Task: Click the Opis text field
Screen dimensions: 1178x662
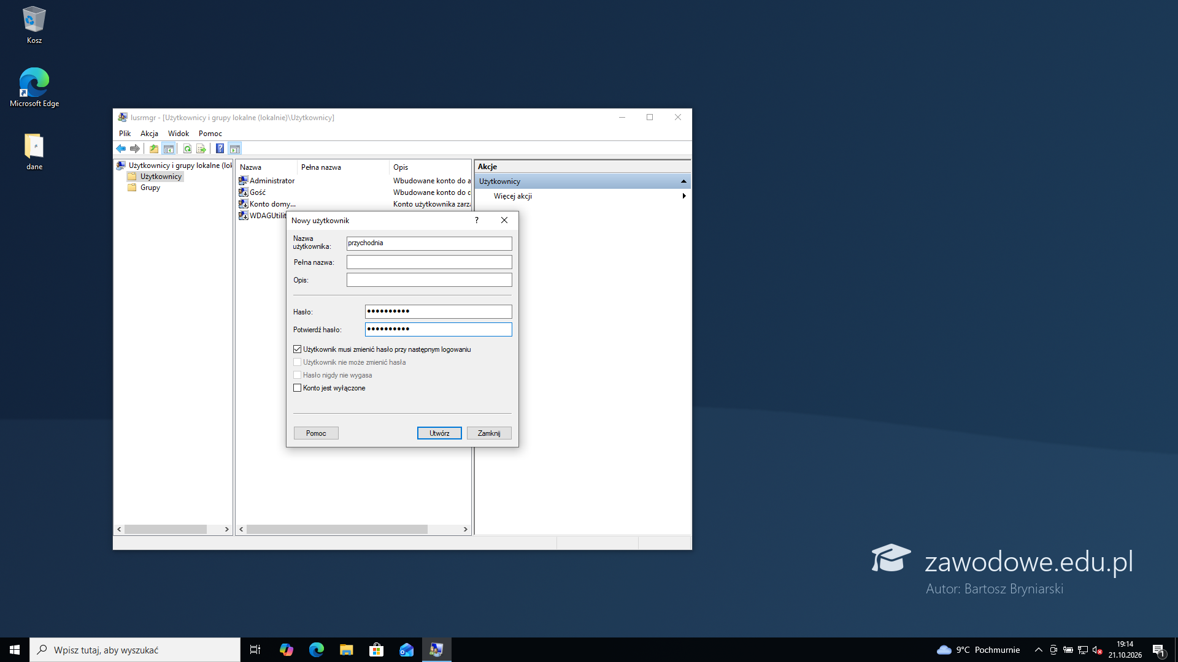Action: click(429, 280)
